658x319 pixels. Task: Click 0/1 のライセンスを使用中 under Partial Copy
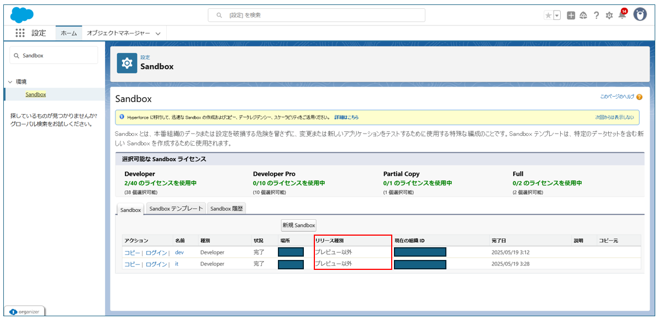coord(418,183)
